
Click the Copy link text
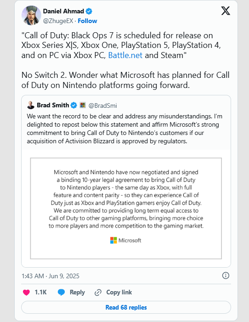119,292
